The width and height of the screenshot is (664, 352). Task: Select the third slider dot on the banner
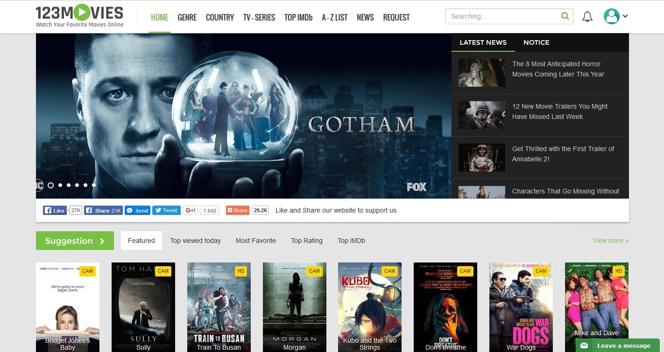coord(69,185)
